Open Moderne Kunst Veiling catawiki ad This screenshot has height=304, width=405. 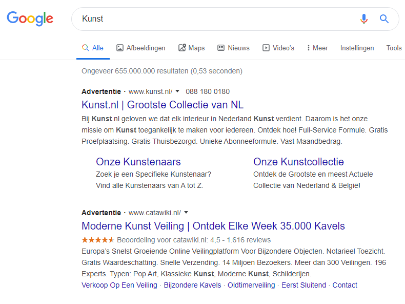point(213,226)
